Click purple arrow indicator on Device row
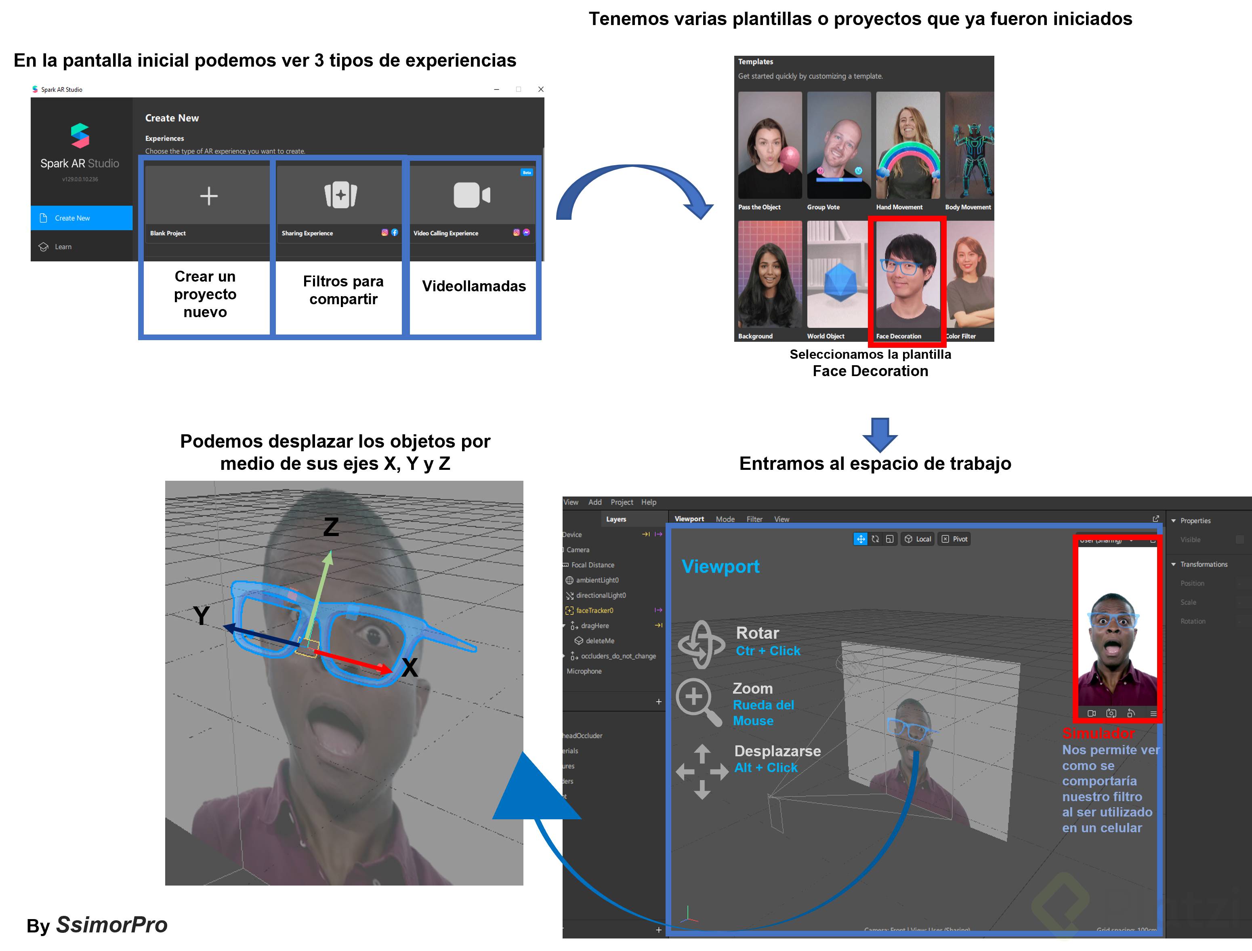 [658, 534]
